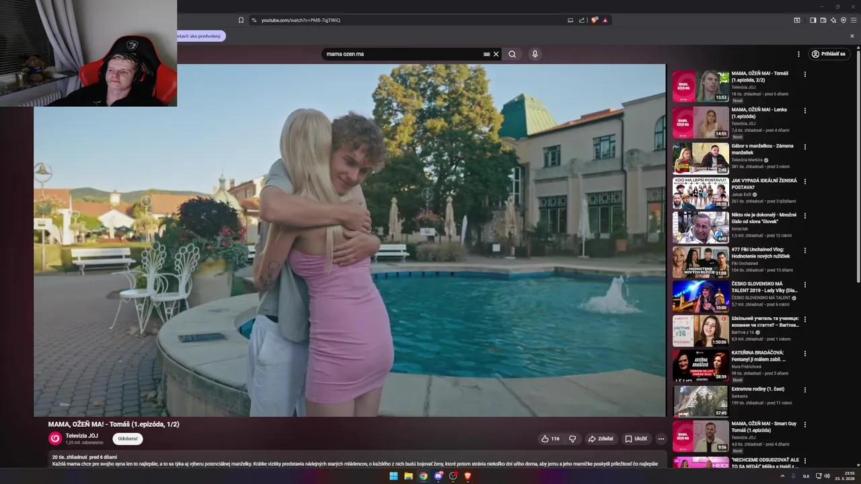Like the video with the thumbs up
The height and width of the screenshot is (484, 861).
tap(550, 438)
